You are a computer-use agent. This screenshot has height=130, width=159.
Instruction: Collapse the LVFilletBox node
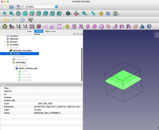pyautogui.click(x=11, y=62)
